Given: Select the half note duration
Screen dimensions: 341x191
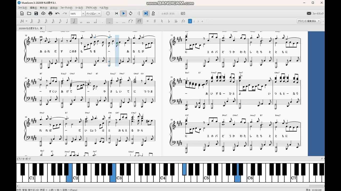Looking at the screenshot, I should [x=74, y=21].
